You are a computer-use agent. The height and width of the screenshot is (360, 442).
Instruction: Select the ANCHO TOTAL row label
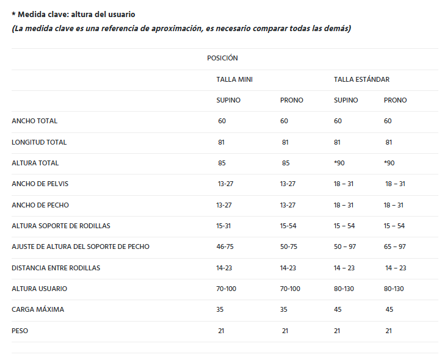pyautogui.click(x=35, y=121)
